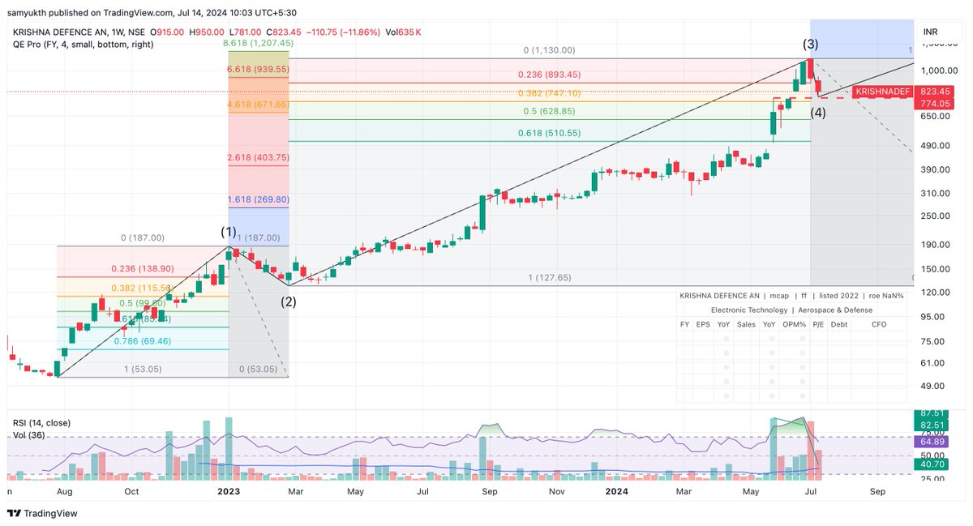Click the Aug label on time axis
This screenshot has height=526, width=973.
pos(65,491)
